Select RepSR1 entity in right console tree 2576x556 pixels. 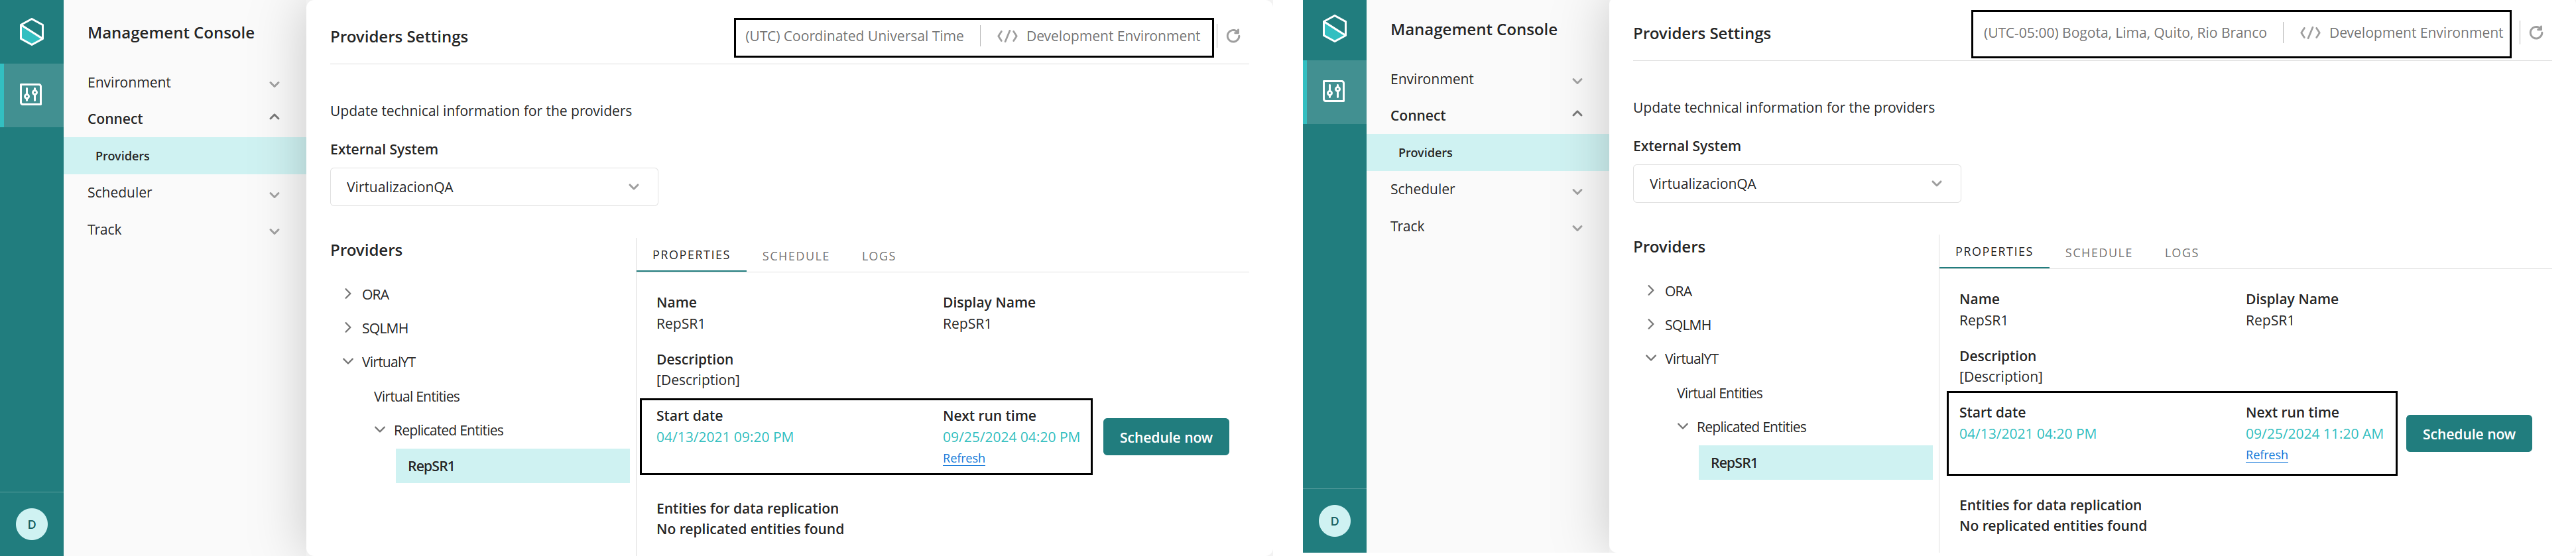[1815, 463]
